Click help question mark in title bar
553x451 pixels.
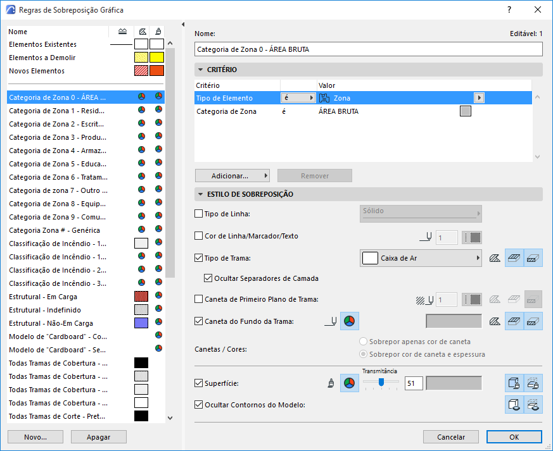[509, 10]
